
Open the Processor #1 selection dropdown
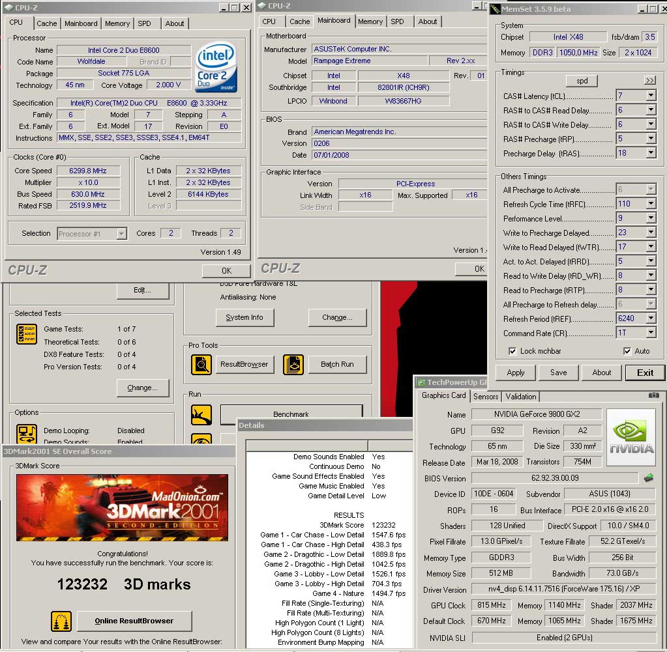(122, 234)
